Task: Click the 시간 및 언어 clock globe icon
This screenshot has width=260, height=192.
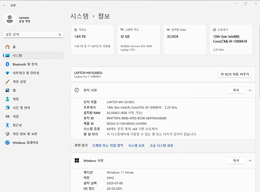Action: pyautogui.click(x=7, y=108)
